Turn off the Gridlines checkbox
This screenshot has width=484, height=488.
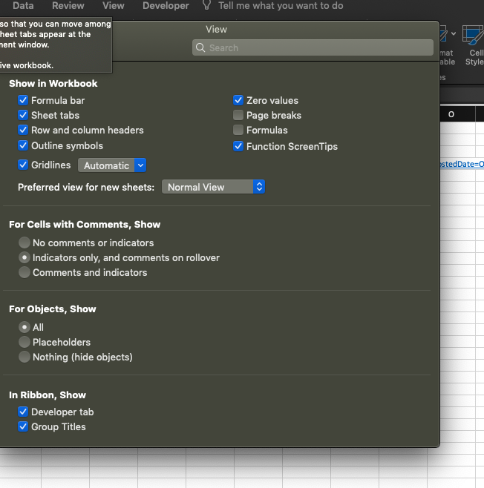23,165
